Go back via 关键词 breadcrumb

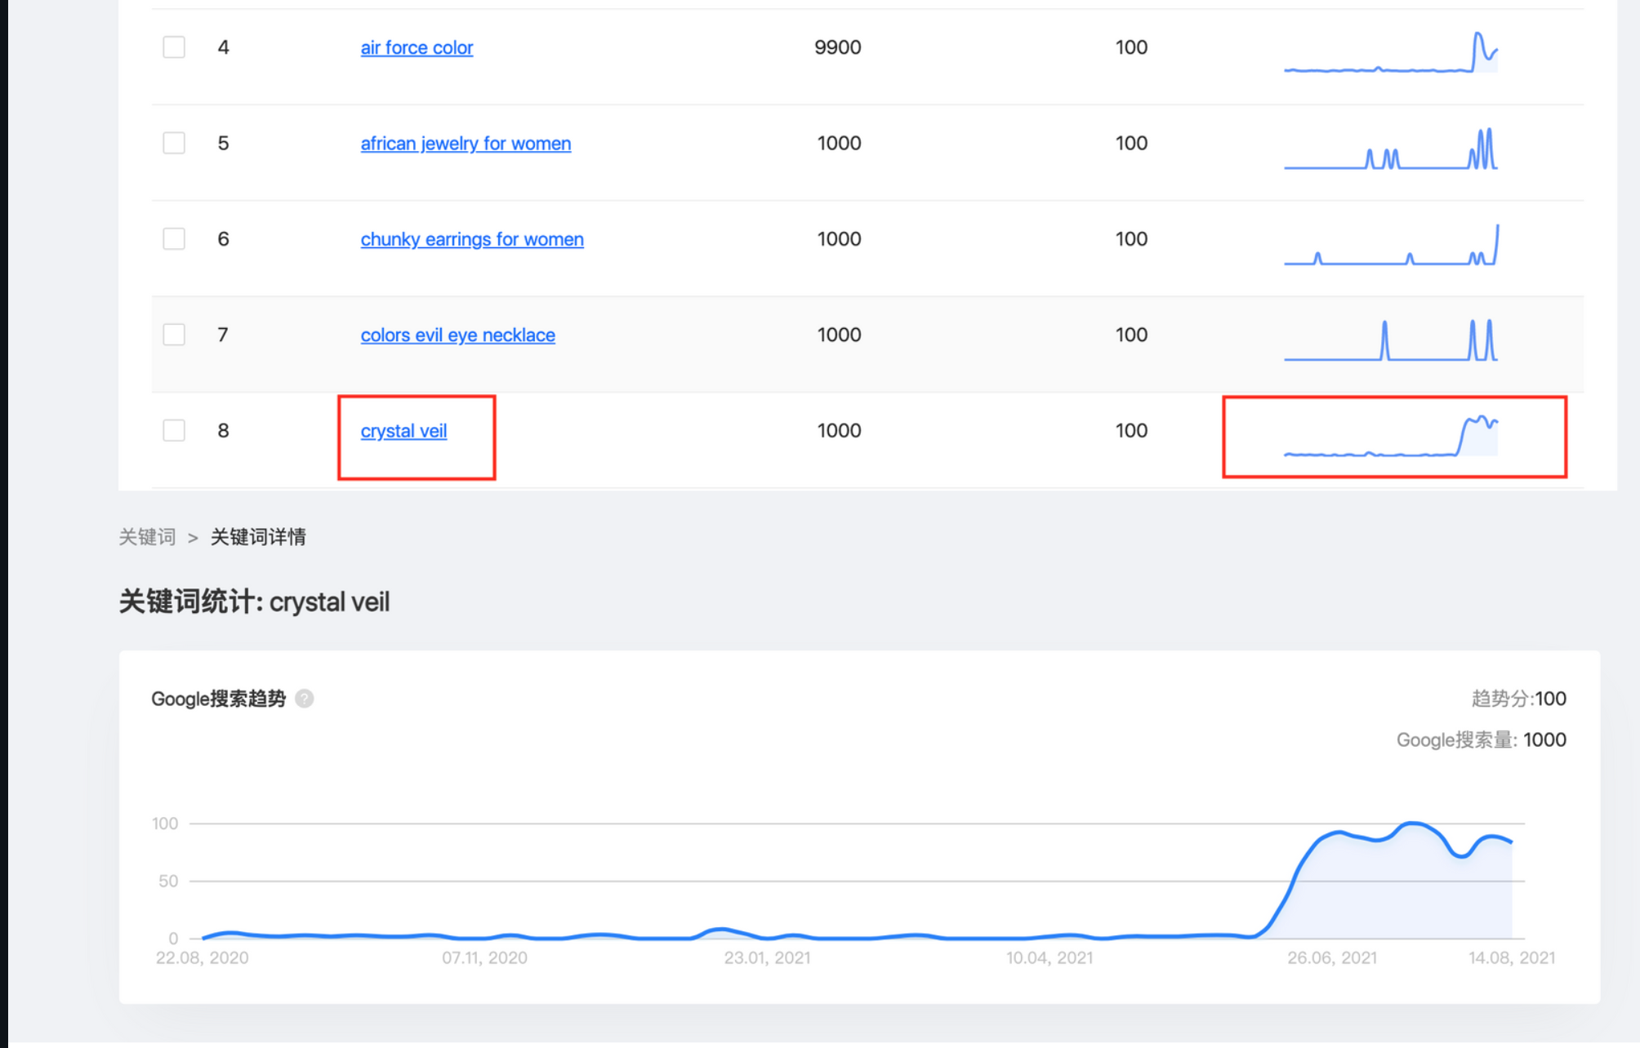[147, 537]
